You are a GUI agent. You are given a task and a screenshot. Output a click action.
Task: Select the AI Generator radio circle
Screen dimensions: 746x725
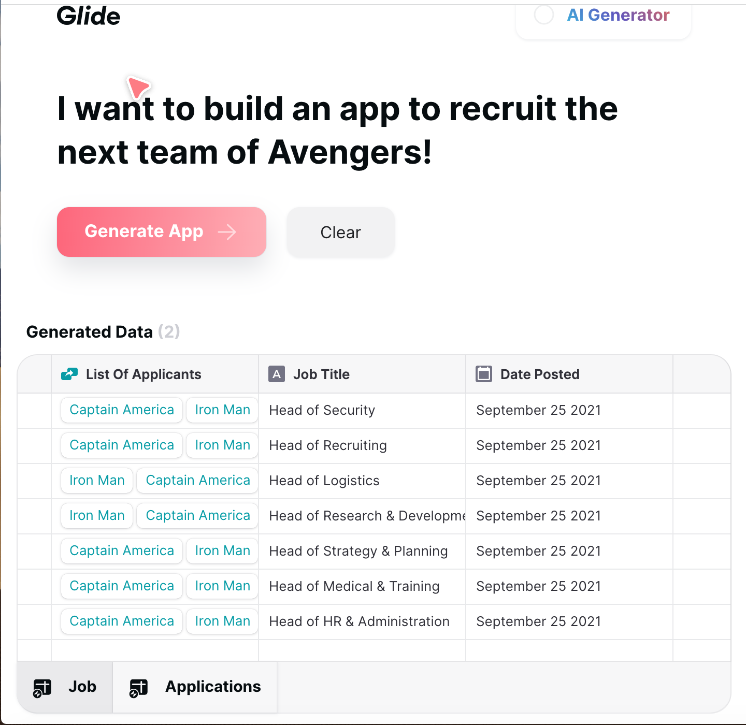[x=544, y=15]
